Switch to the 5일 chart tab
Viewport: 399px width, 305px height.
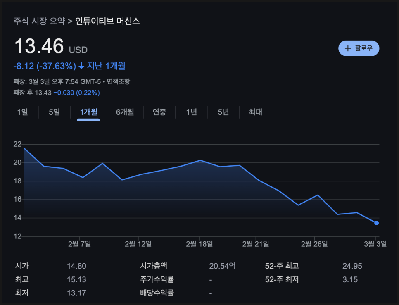(x=54, y=112)
